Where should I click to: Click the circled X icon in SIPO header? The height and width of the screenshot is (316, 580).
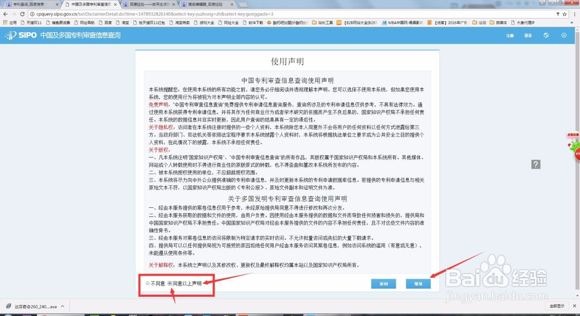pos(564,35)
